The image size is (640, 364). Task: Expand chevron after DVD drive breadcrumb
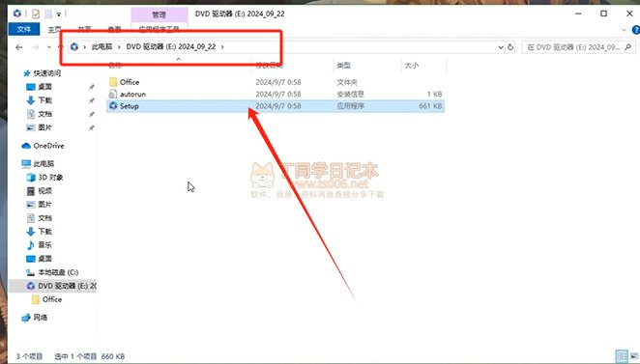[222, 47]
